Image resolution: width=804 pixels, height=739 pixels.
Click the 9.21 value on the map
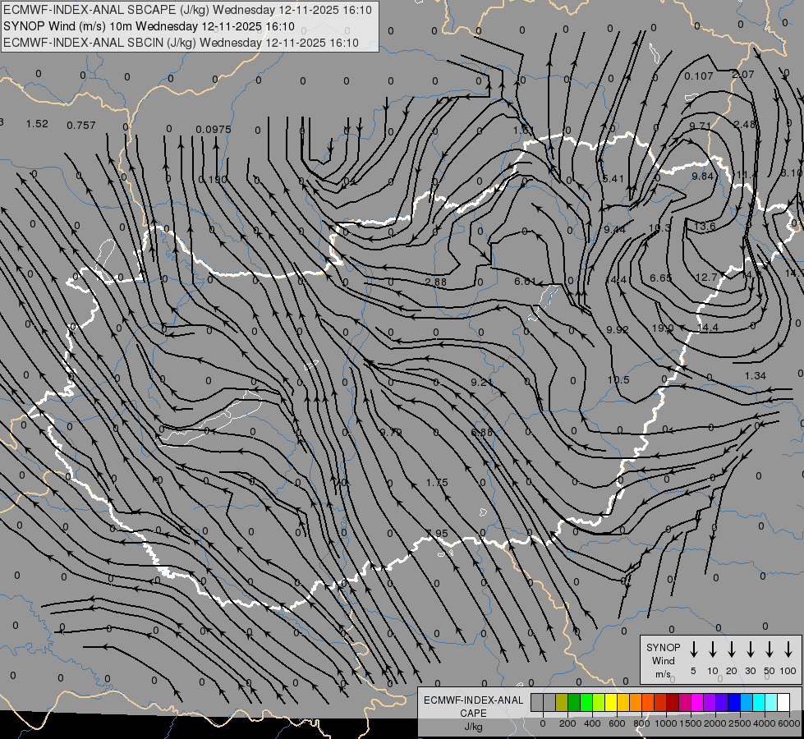coord(481,382)
